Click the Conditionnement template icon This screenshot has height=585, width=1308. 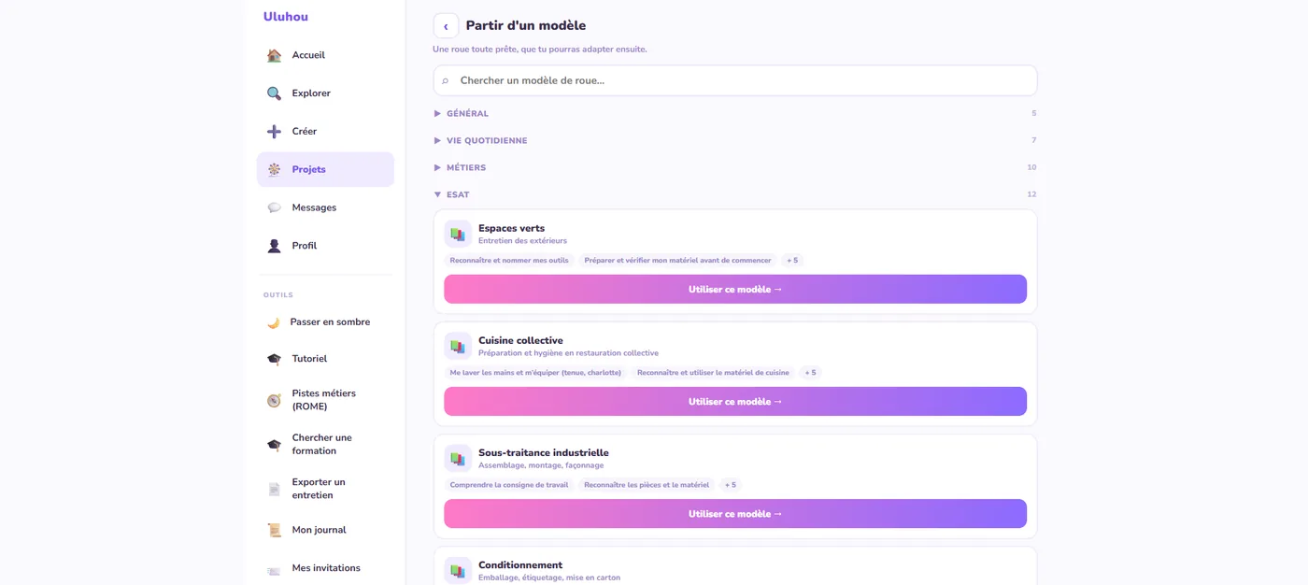pos(458,570)
